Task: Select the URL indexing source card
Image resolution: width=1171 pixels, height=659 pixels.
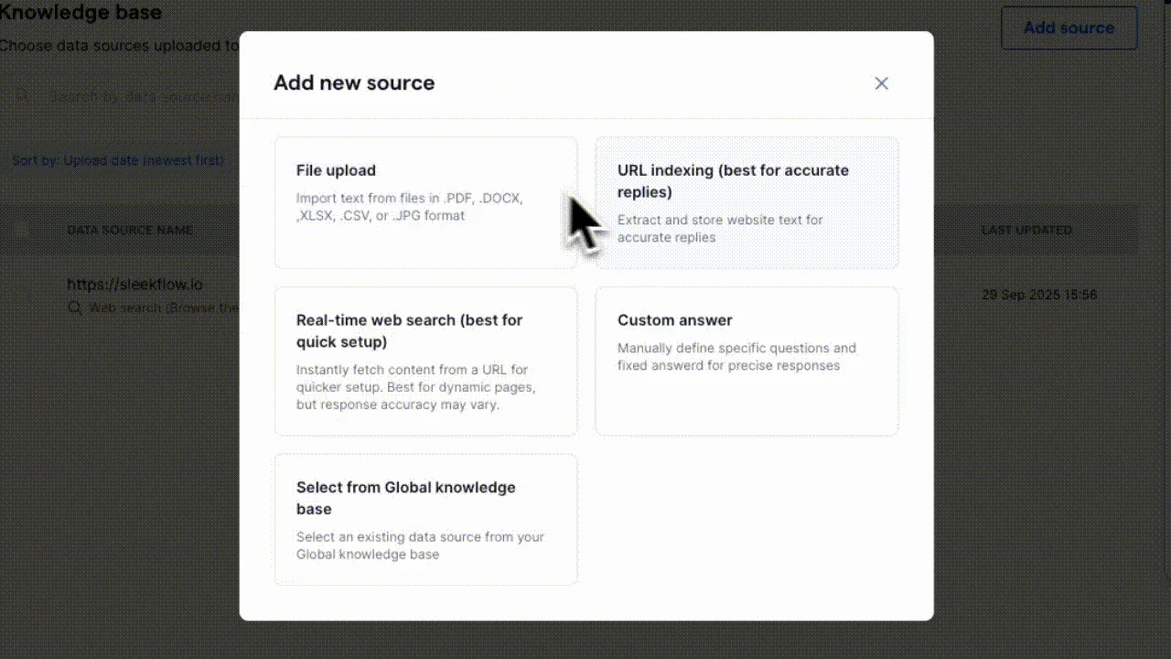Action: (747, 202)
